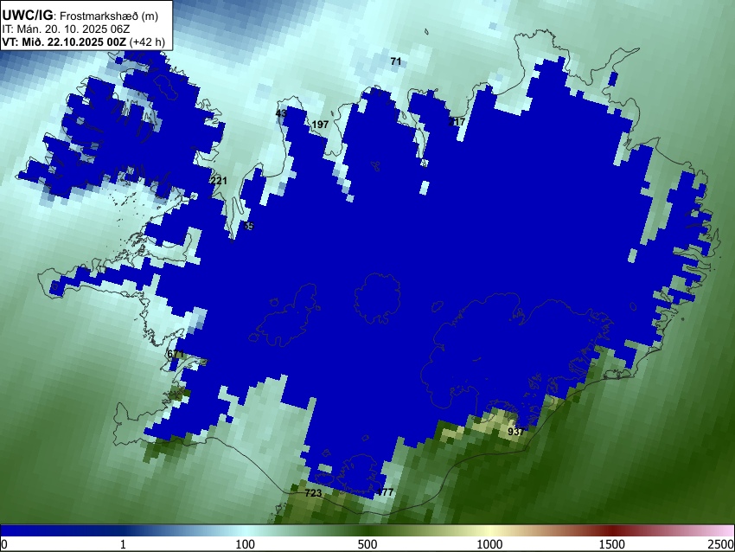The width and height of the screenshot is (735, 552).
Task: Click the VT: Mið. 22.10.2025 00Z line
Action: pyautogui.click(x=83, y=42)
